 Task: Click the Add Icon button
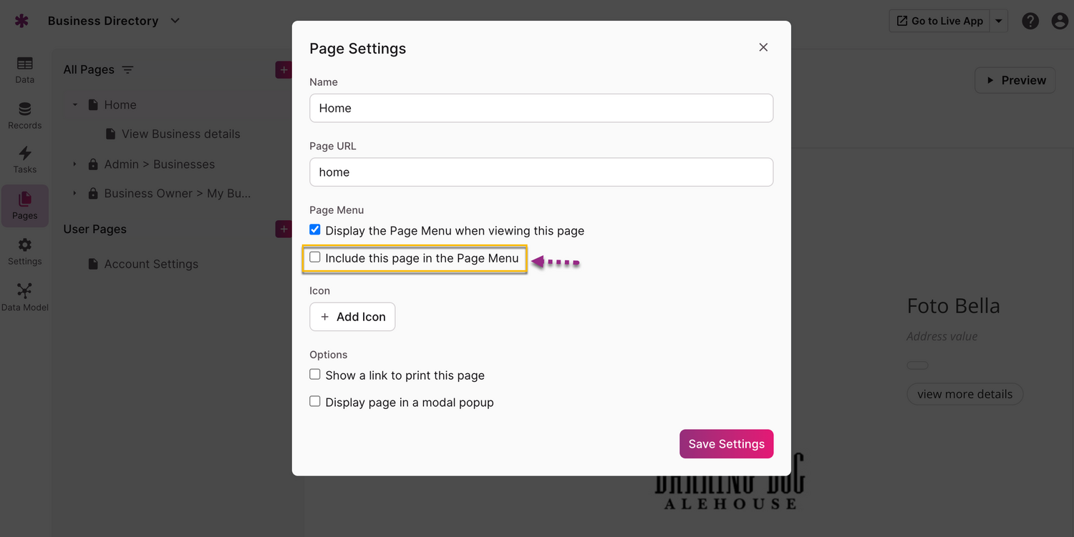352,317
